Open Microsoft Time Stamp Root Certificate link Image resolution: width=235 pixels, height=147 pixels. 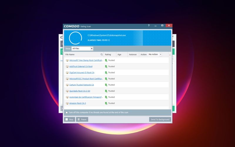[x=86, y=60]
